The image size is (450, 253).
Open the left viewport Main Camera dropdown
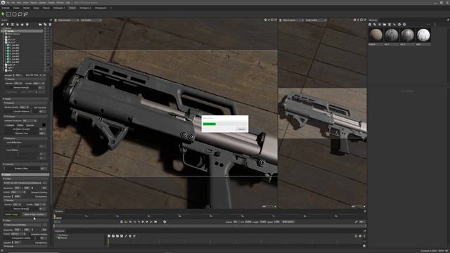pyautogui.click(x=68, y=20)
